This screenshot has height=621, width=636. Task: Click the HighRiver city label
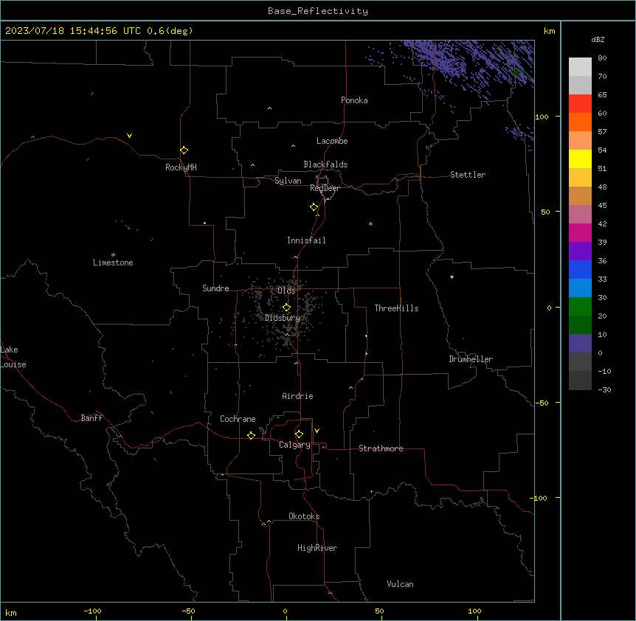coord(317,548)
